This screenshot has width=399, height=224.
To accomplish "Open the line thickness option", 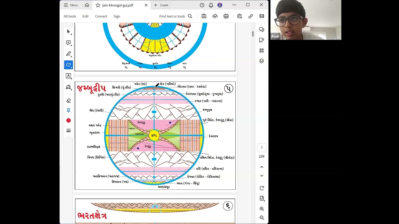I will pos(69,130).
